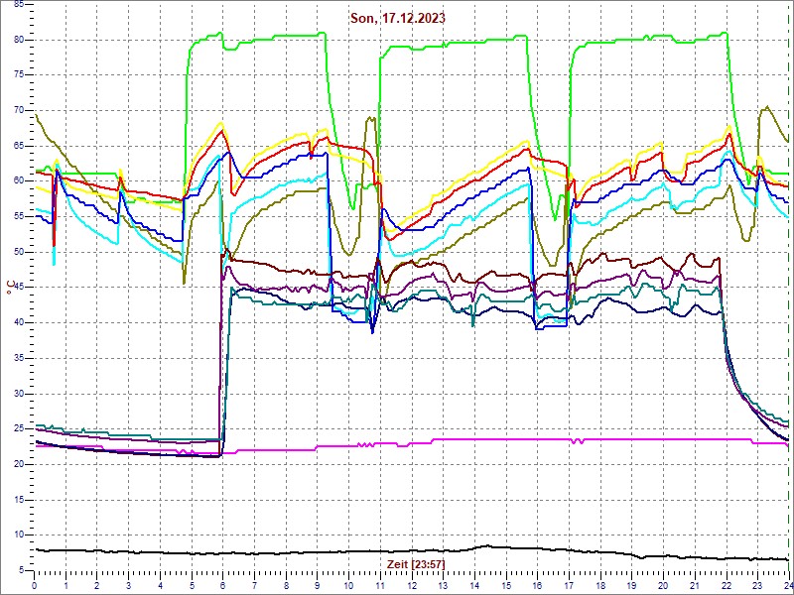Click the 'Zeit [23:57]' time label

coord(416,564)
